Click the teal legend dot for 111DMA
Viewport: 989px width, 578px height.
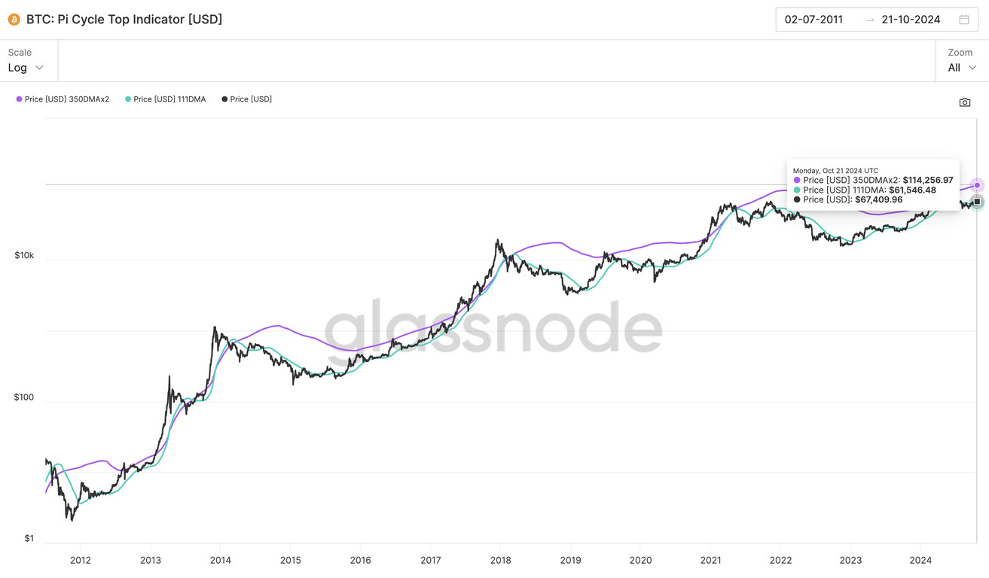(127, 99)
